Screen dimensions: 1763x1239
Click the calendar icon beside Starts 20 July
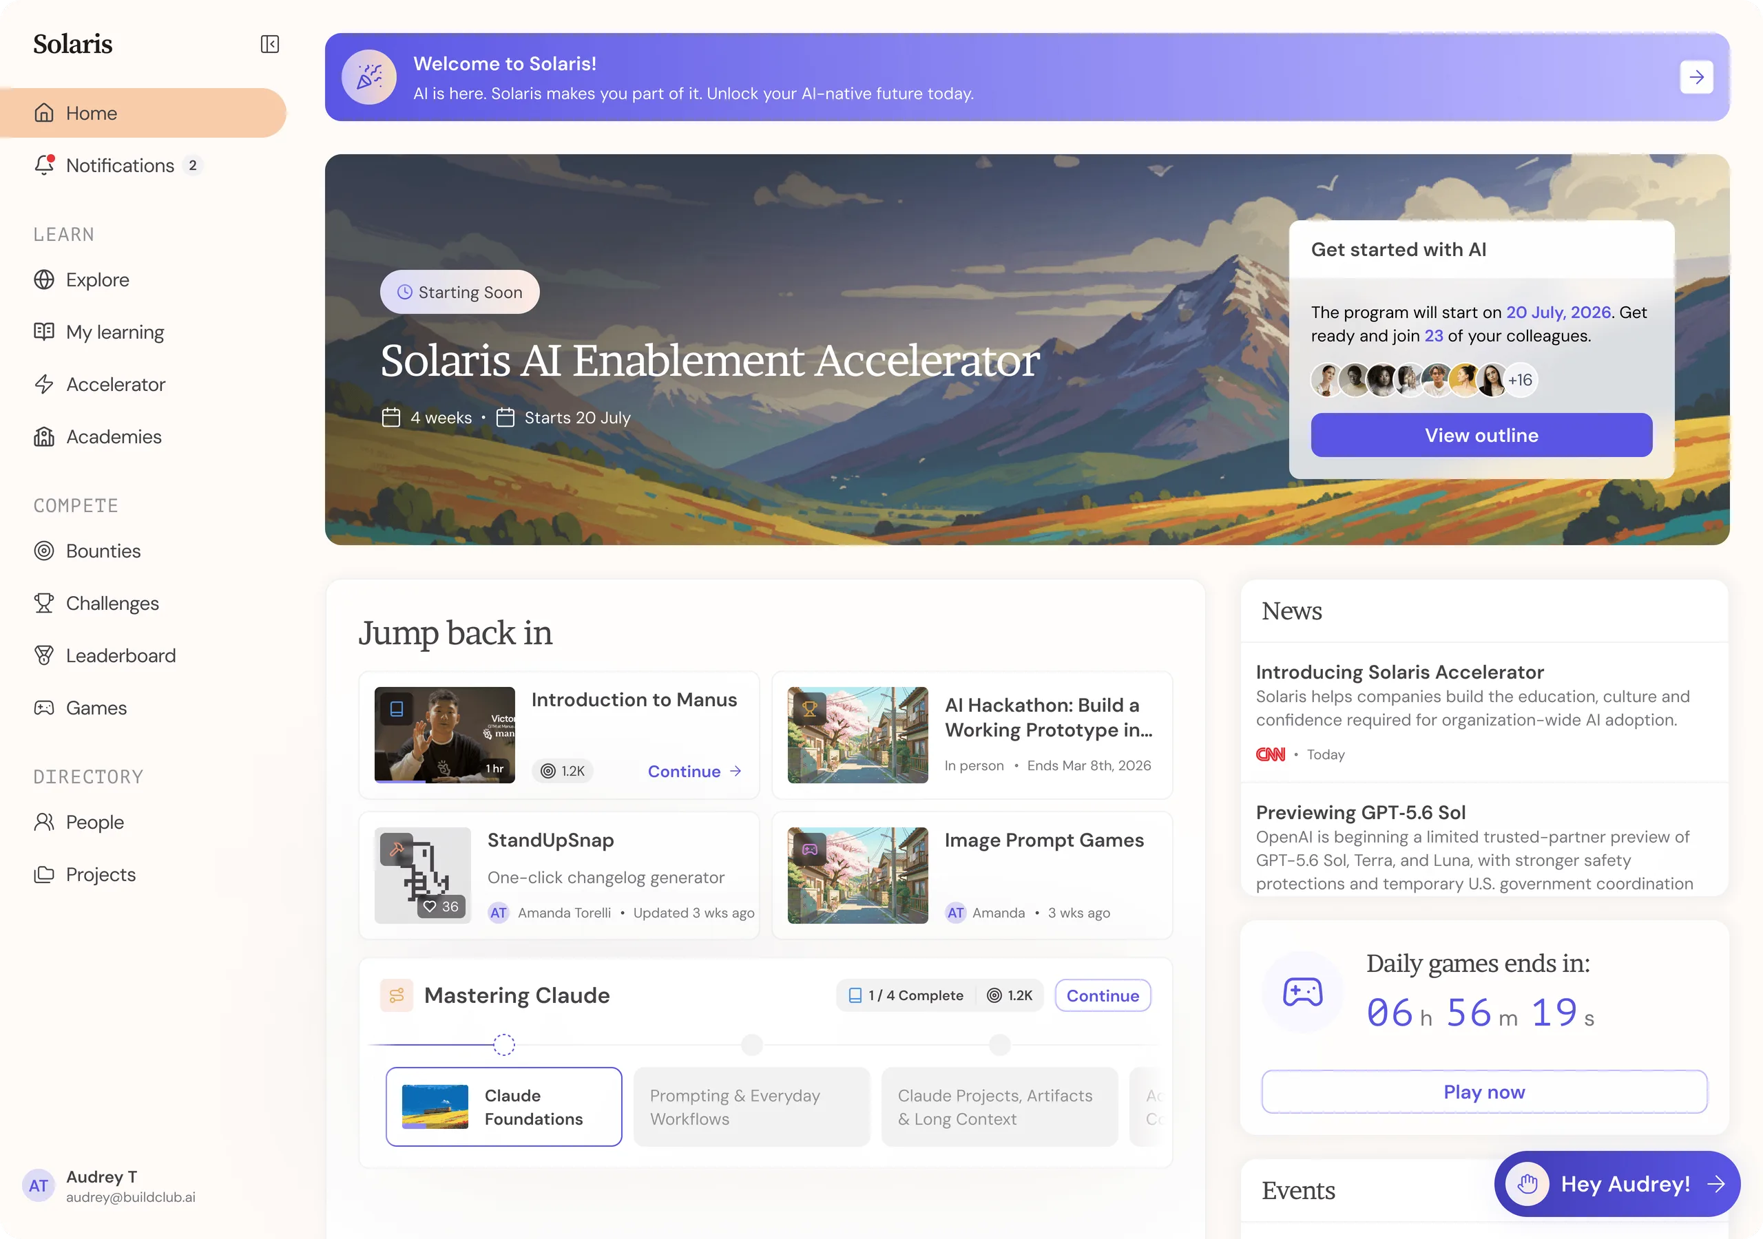click(505, 417)
